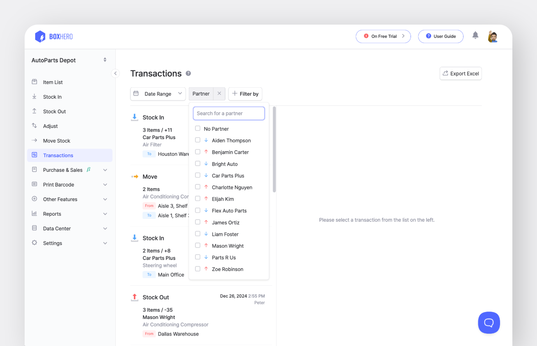Click the Stock Out red arrow icon
Image resolution: width=537 pixels, height=346 pixels.
pos(134,297)
